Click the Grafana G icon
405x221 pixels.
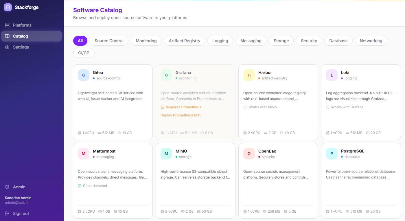(166, 75)
